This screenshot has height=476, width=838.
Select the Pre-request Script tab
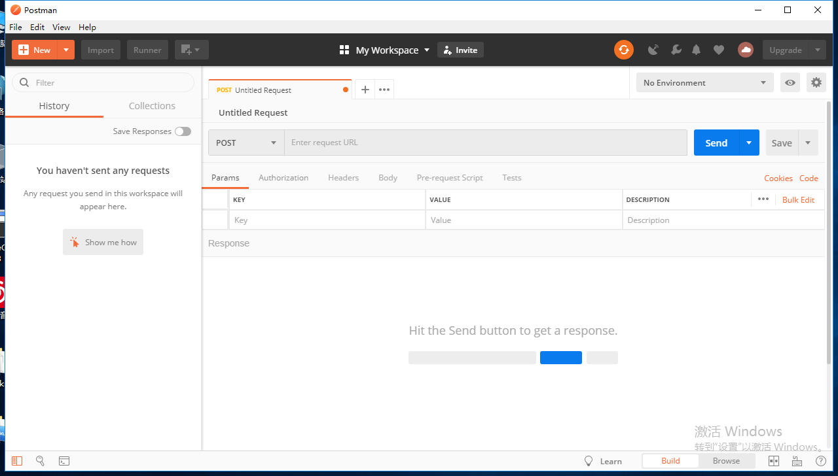pos(450,178)
